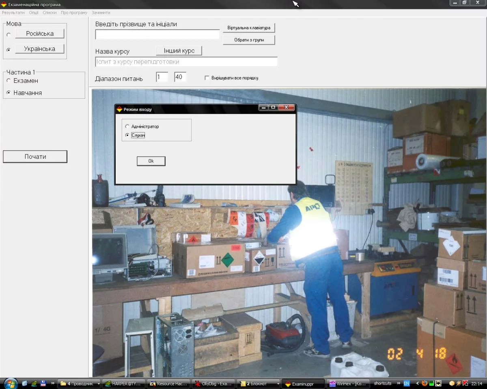
Task: Click the EN language indicator in tray
Action: tap(406, 383)
